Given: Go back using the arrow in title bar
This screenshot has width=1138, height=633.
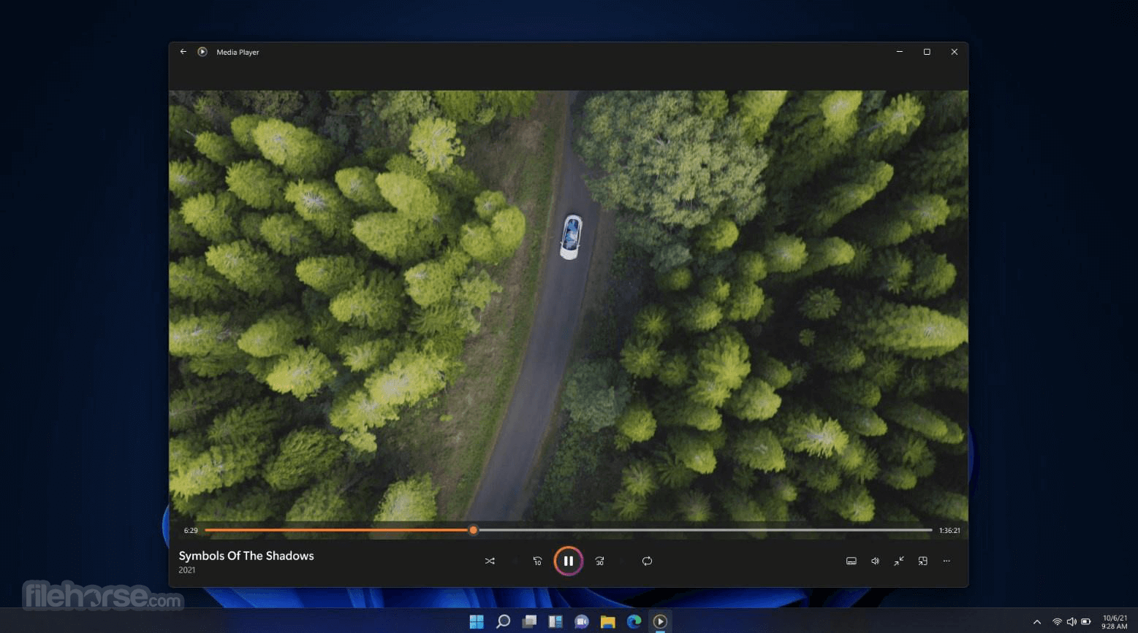Looking at the screenshot, I should (x=183, y=52).
